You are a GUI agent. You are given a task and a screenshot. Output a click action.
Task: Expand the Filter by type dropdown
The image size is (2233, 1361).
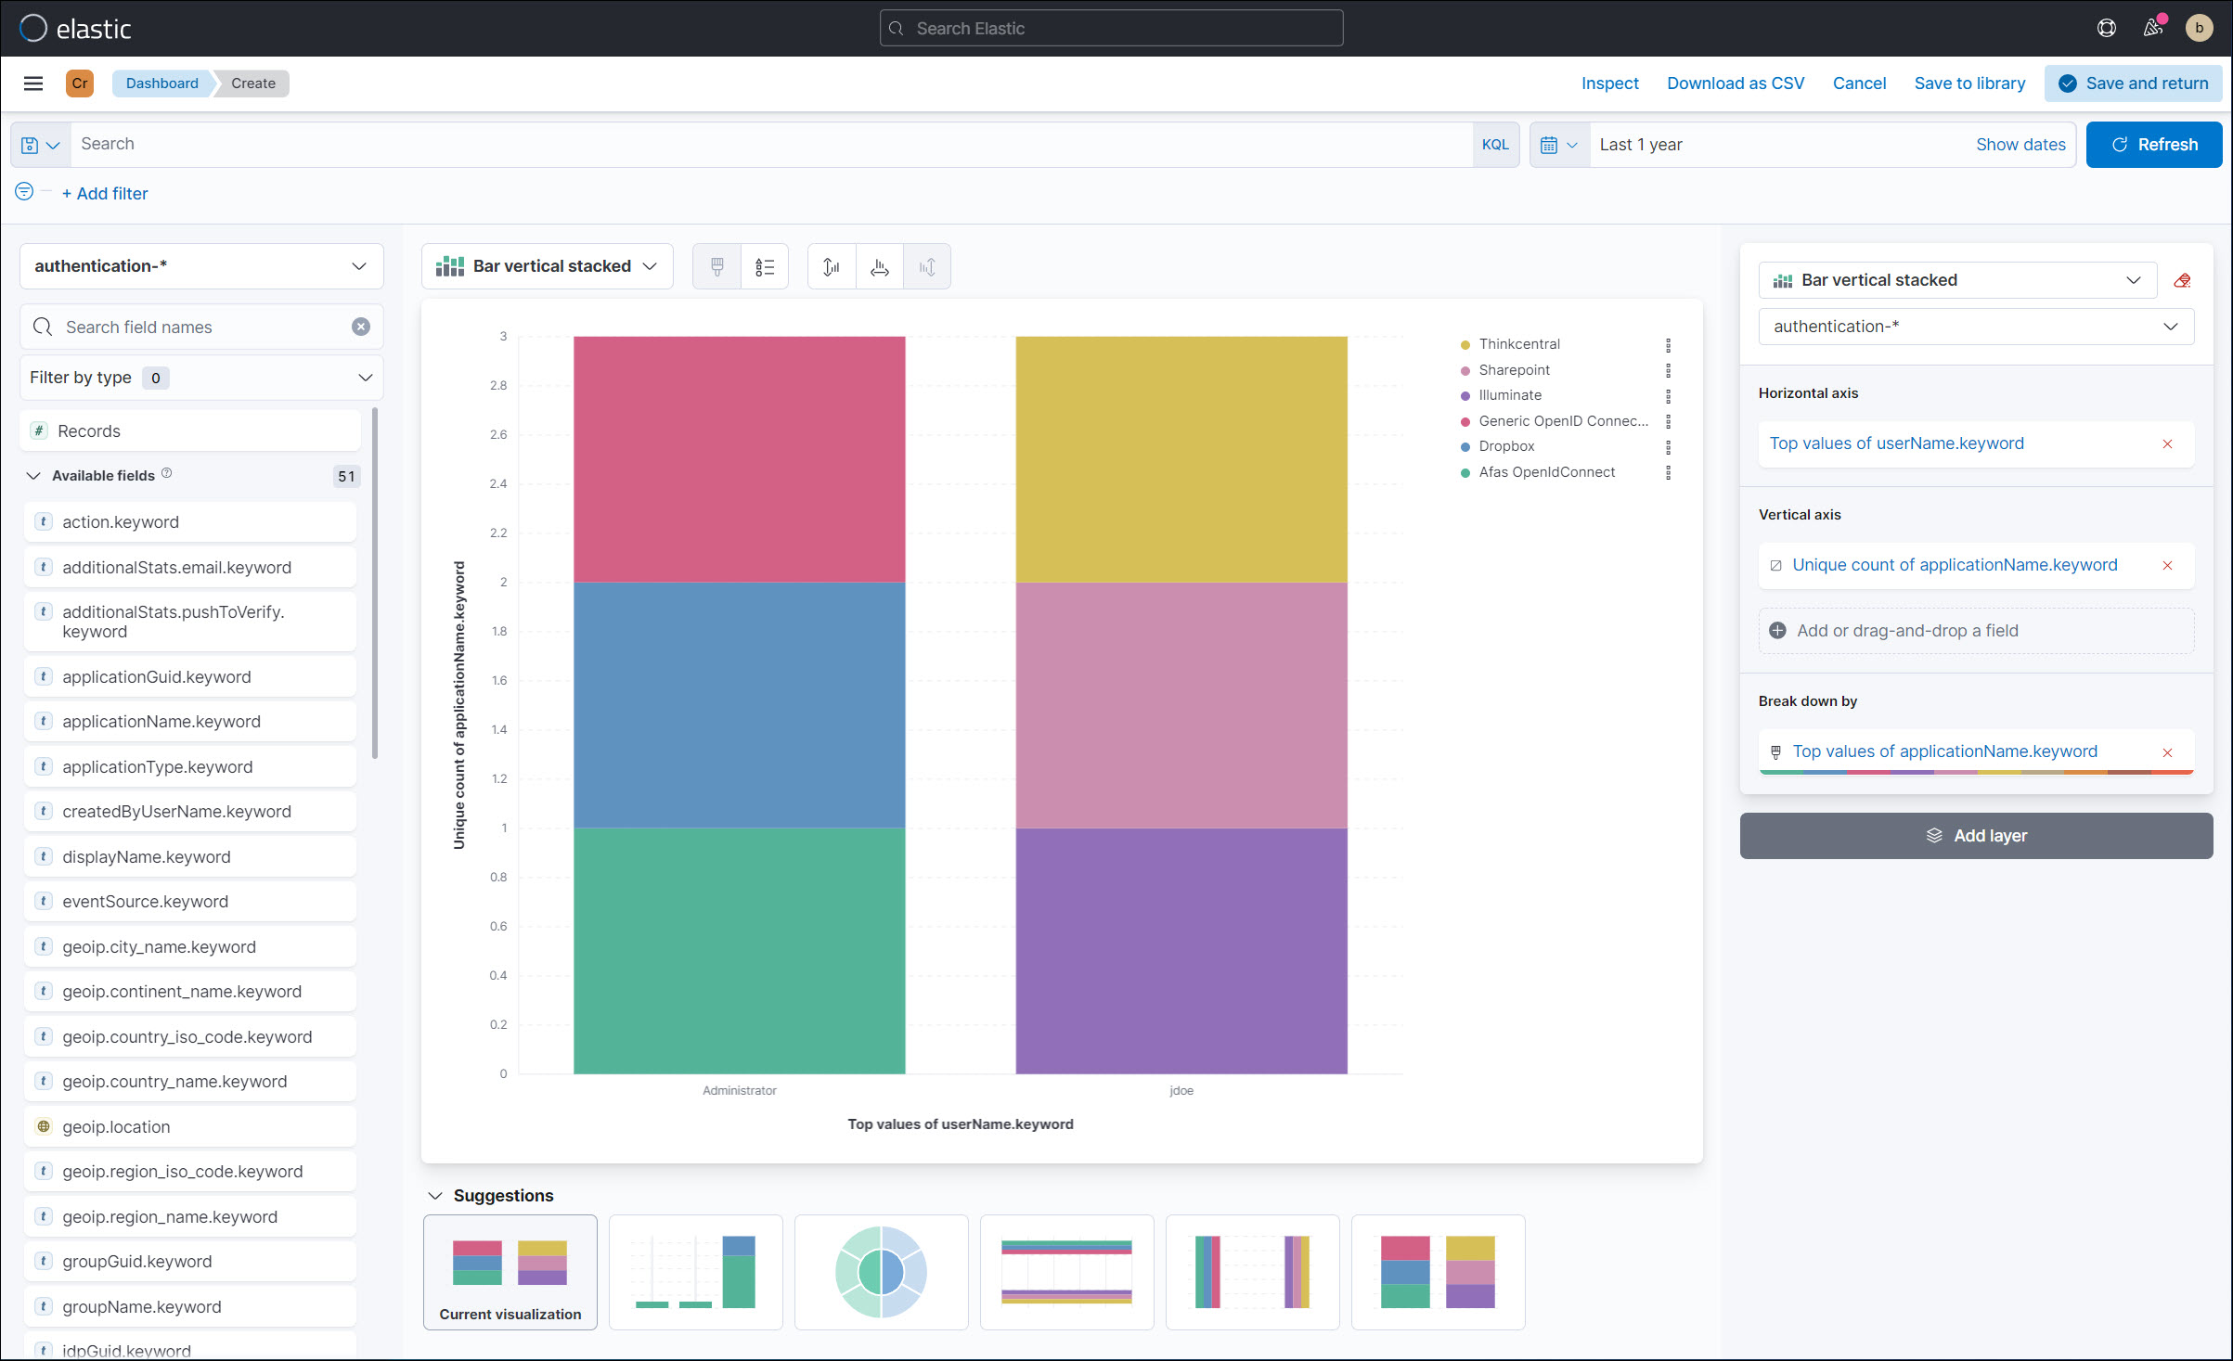201,378
